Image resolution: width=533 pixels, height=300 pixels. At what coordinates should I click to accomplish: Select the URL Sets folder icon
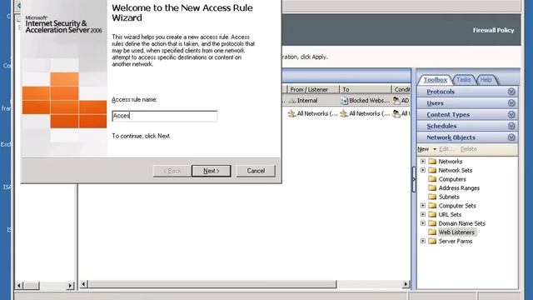pyautogui.click(x=432, y=214)
